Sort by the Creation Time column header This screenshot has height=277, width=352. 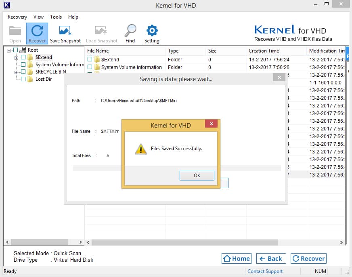click(x=277, y=51)
